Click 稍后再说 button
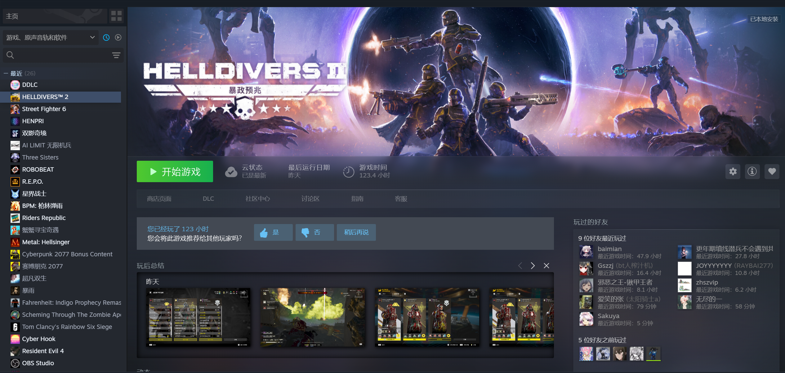Viewport: 785px width, 373px height. point(356,232)
